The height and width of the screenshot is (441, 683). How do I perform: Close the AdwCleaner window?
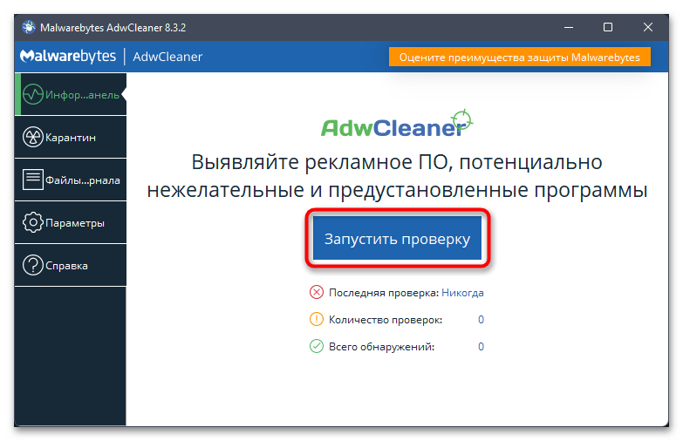tap(648, 27)
